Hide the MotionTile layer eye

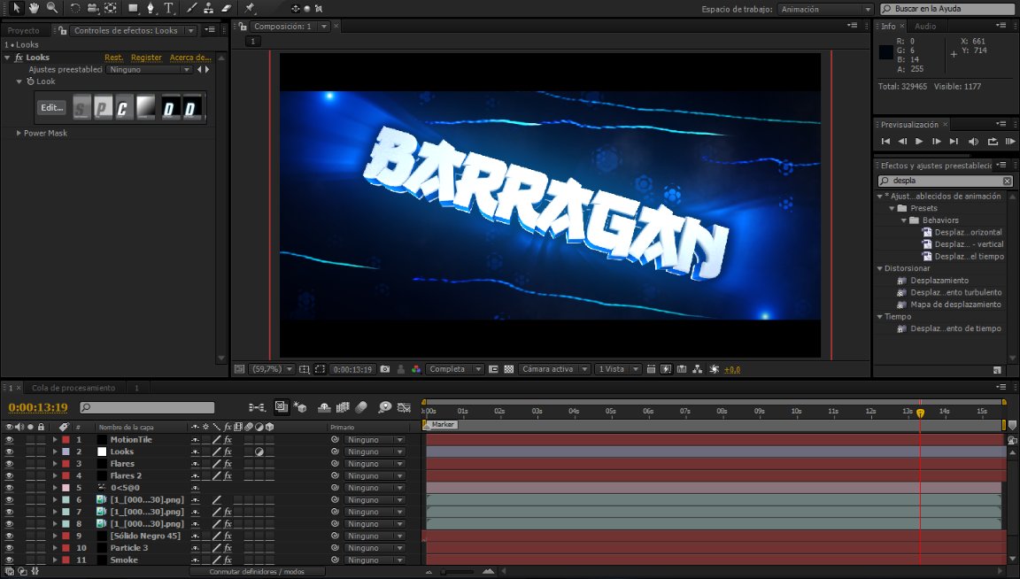[x=9, y=440]
